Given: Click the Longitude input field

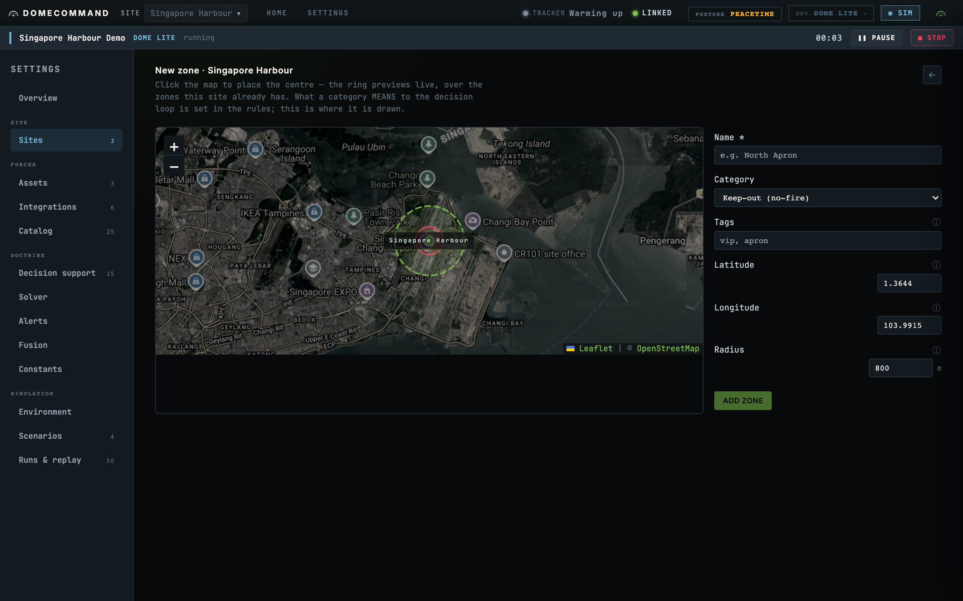Looking at the screenshot, I should (x=909, y=325).
